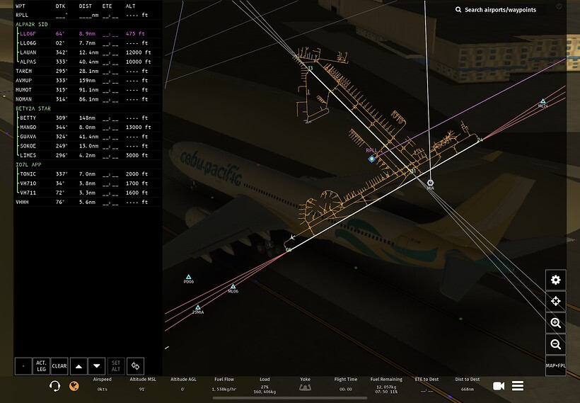The width and height of the screenshot is (580, 403).
Task: Select the TONIC waypoint row
Action: 88,174
